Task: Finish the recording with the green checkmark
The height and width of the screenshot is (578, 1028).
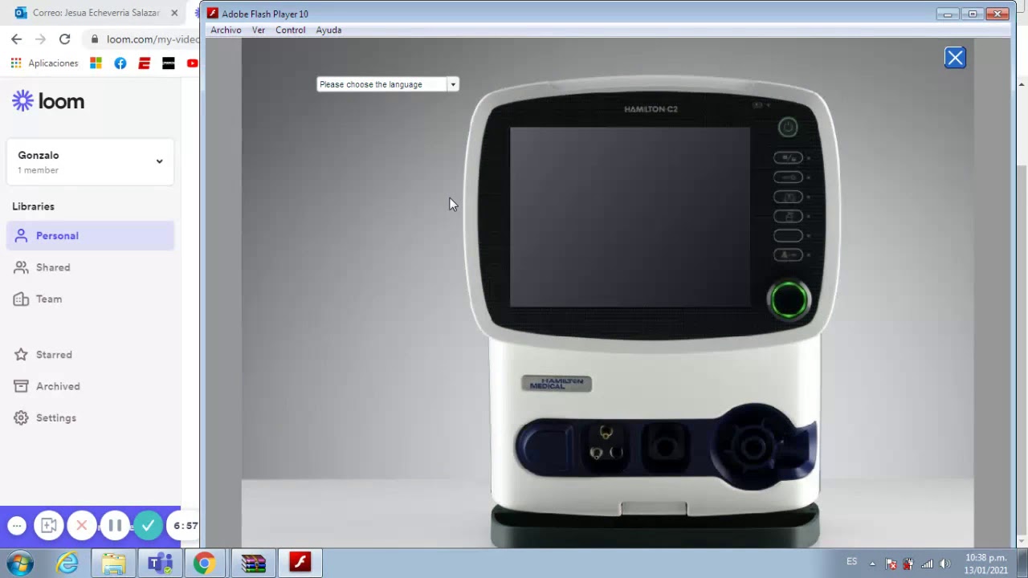Action: 148,526
